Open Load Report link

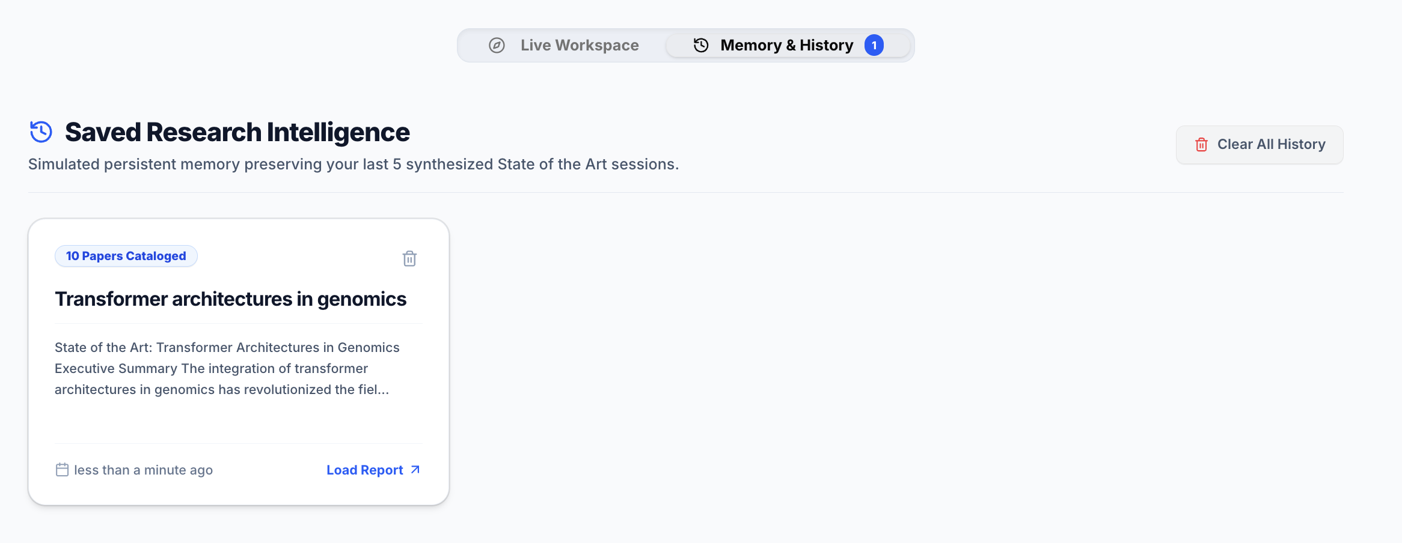[x=373, y=470]
